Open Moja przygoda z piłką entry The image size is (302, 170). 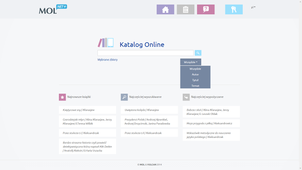(211, 124)
